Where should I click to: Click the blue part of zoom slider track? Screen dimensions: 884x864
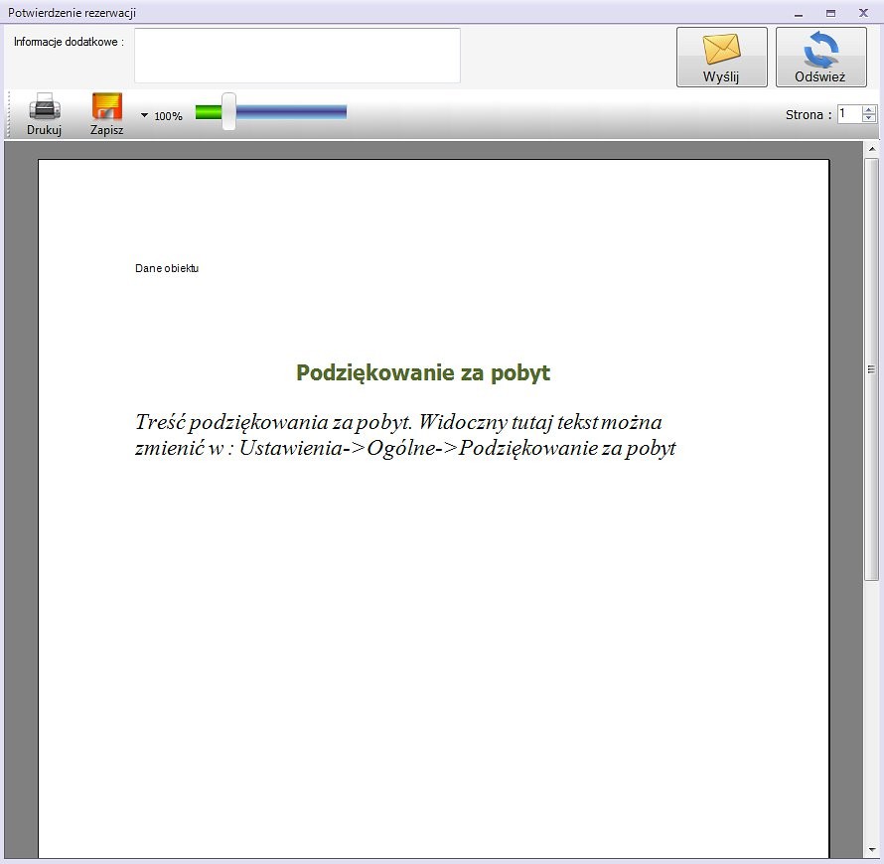[x=291, y=112]
